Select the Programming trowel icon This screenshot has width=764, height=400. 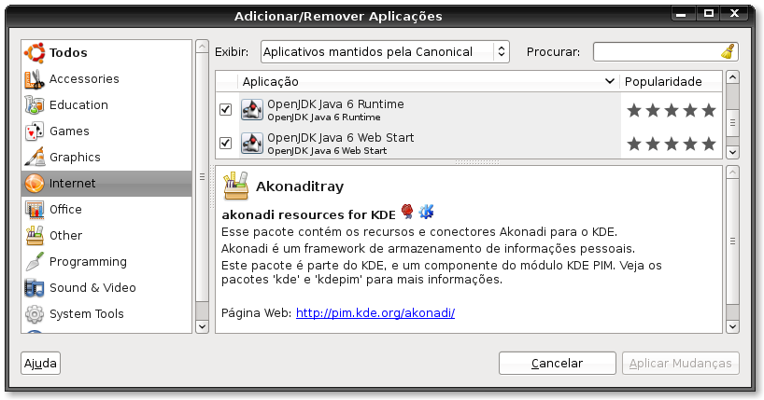point(35,262)
